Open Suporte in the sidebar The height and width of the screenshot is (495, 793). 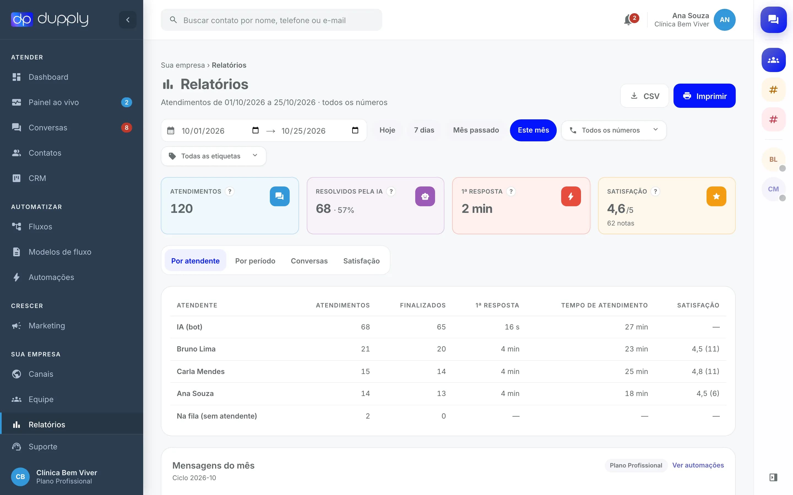tap(72, 447)
